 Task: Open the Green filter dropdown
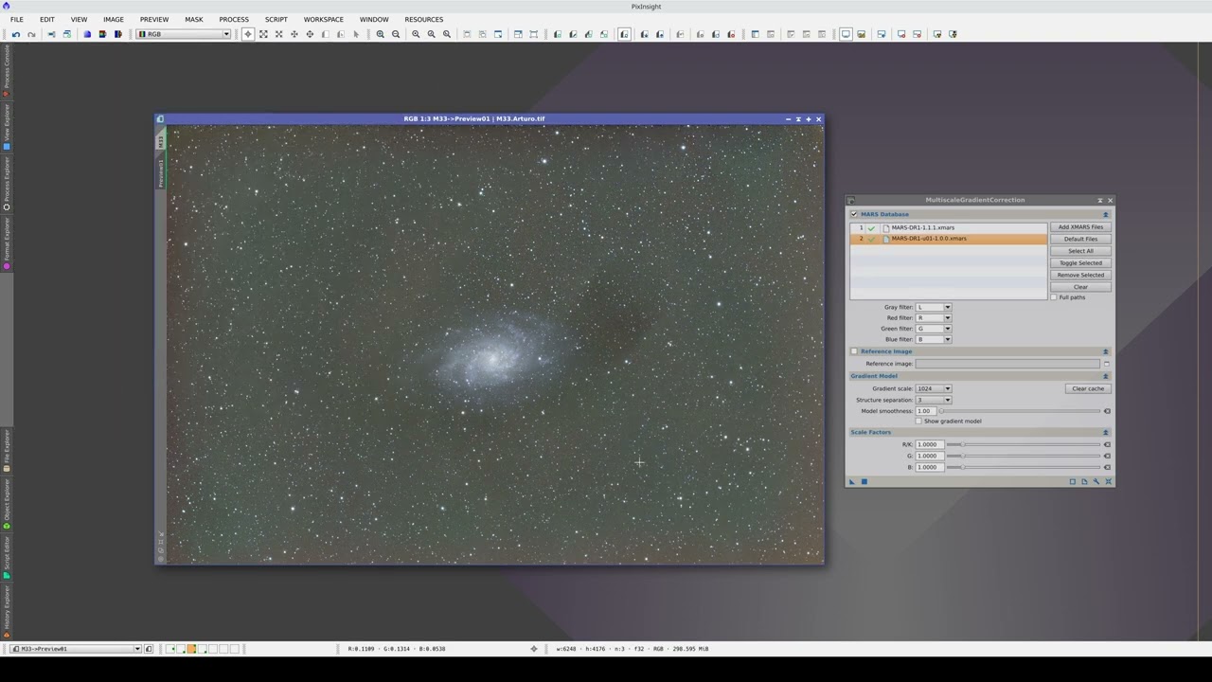coord(933,329)
